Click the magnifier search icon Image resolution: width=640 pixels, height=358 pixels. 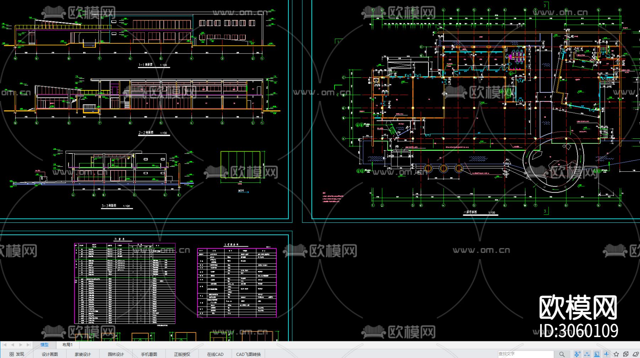coord(562,354)
